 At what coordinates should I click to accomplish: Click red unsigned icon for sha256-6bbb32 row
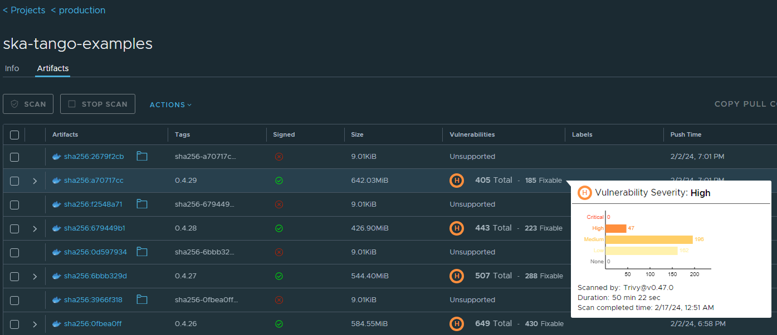279,252
